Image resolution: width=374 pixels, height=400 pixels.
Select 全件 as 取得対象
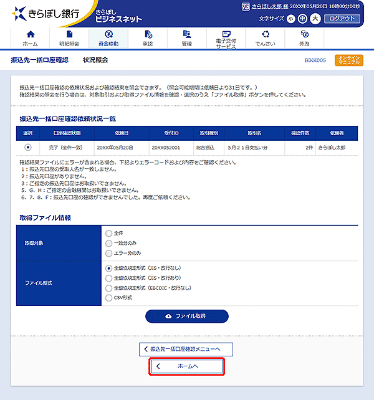(x=108, y=234)
